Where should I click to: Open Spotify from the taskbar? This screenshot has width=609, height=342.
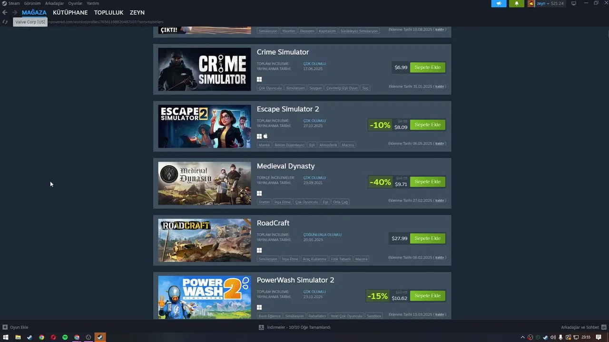[x=65, y=337]
